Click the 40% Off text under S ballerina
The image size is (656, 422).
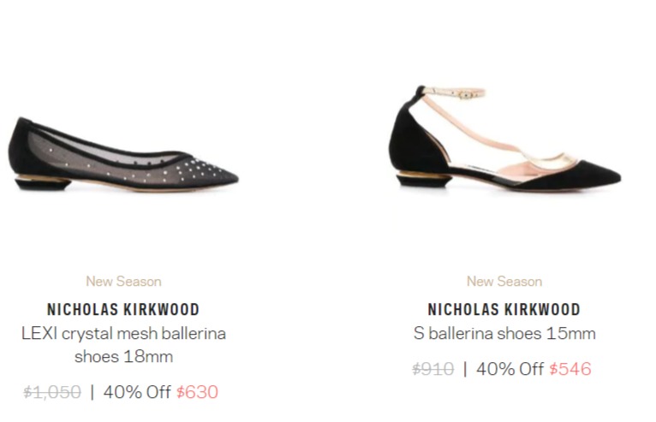coord(510,369)
